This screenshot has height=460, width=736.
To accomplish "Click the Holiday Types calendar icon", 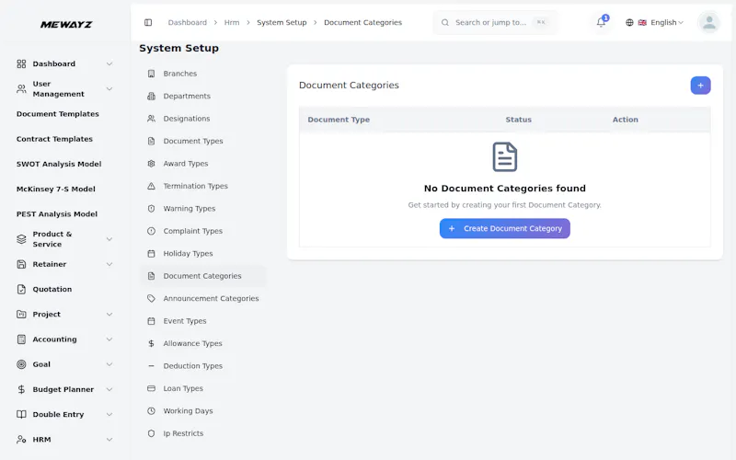I will (151, 254).
